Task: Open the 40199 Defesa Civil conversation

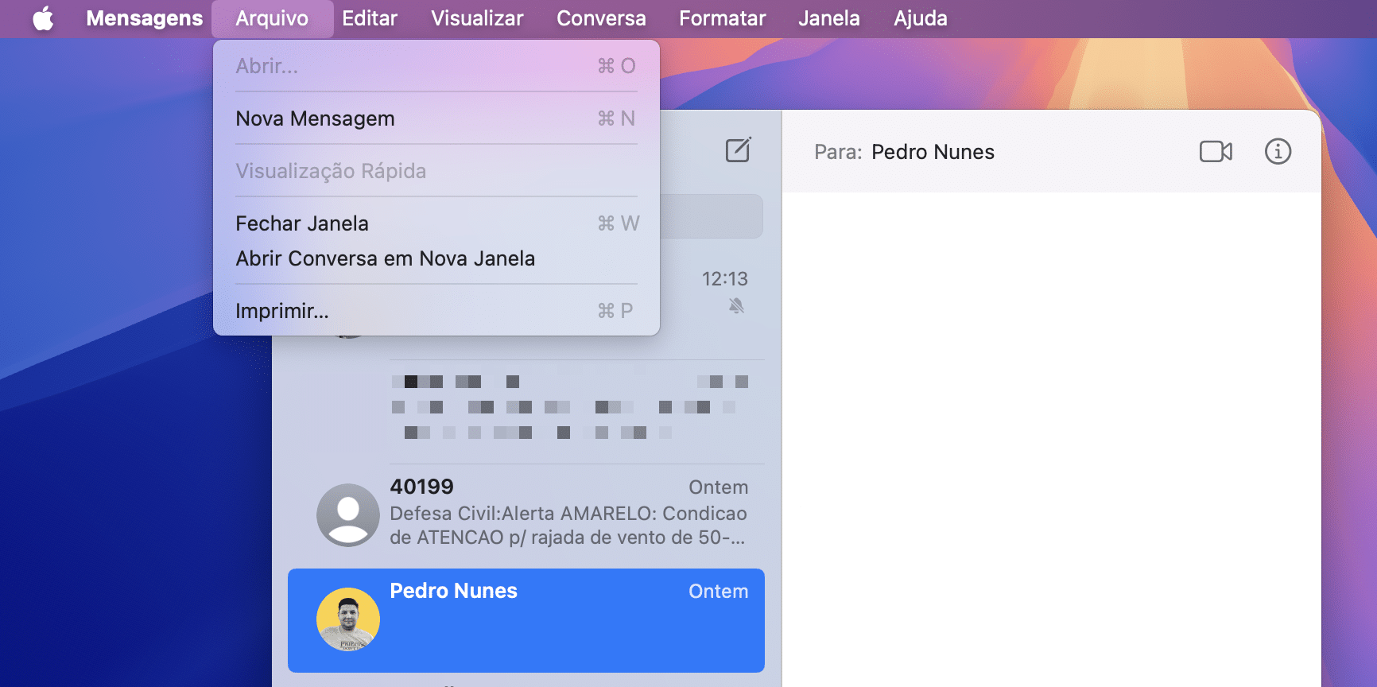Action: tap(526, 514)
